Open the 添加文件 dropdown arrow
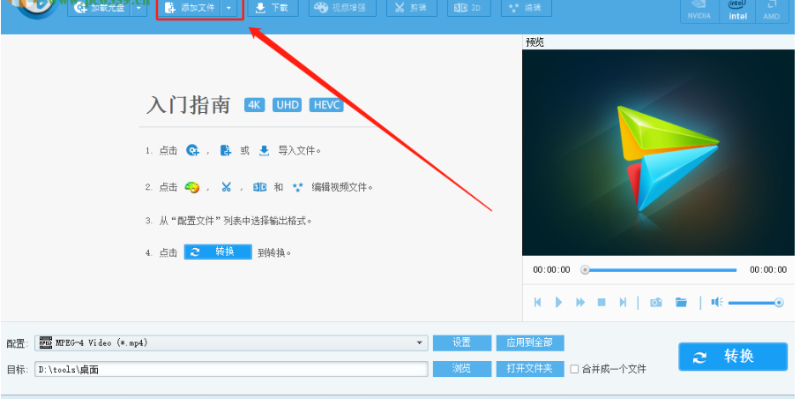The width and height of the screenshot is (800, 399). click(229, 8)
